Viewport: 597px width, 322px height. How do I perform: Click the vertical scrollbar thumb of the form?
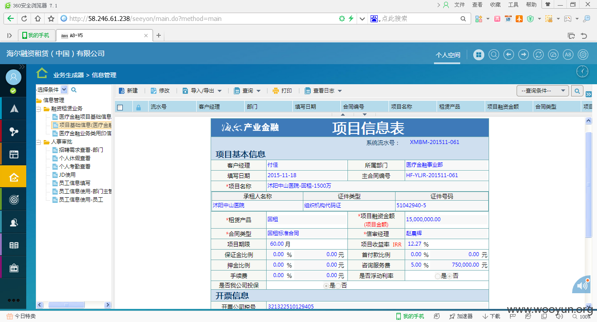(x=588, y=184)
